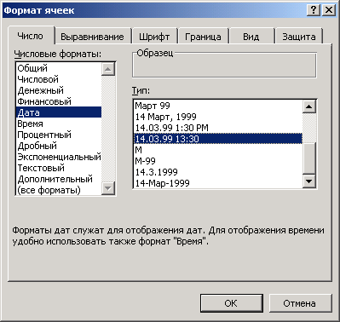Click the Тип list scroll-down arrow
The height and width of the screenshot is (322, 340).
(309, 181)
